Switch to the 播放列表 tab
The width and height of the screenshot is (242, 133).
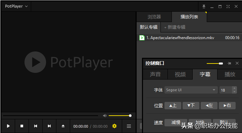pos(189,17)
